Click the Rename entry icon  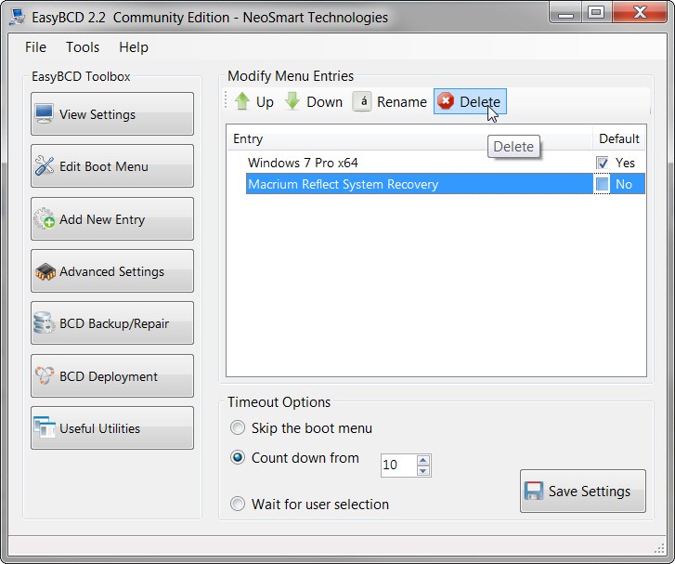[x=362, y=101]
